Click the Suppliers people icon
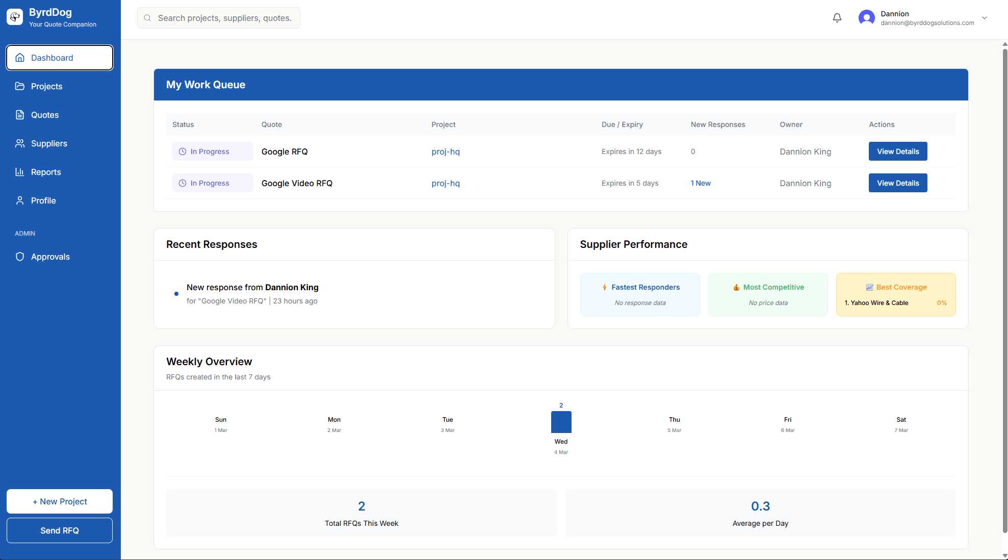The width and height of the screenshot is (1008, 560). 20,143
